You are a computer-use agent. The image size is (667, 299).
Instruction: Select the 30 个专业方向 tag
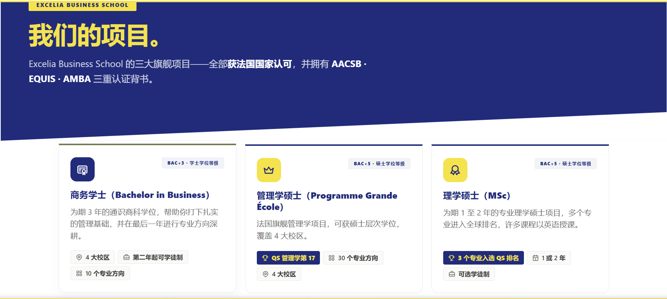[353, 258]
